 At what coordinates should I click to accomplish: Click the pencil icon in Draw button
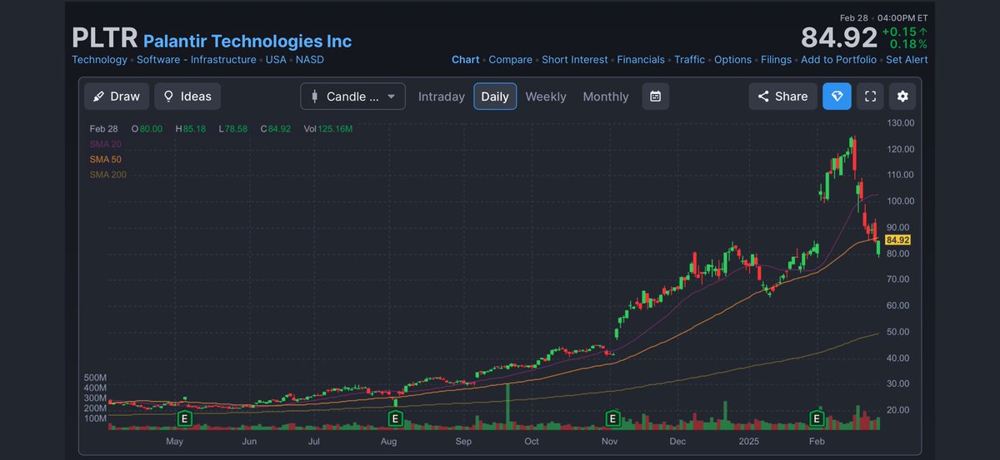click(x=99, y=96)
